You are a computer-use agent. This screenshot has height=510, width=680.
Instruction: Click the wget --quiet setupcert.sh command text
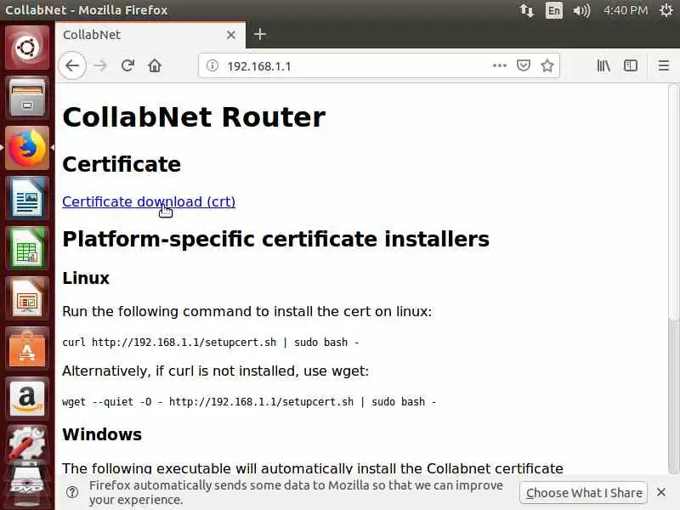tap(249, 402)
